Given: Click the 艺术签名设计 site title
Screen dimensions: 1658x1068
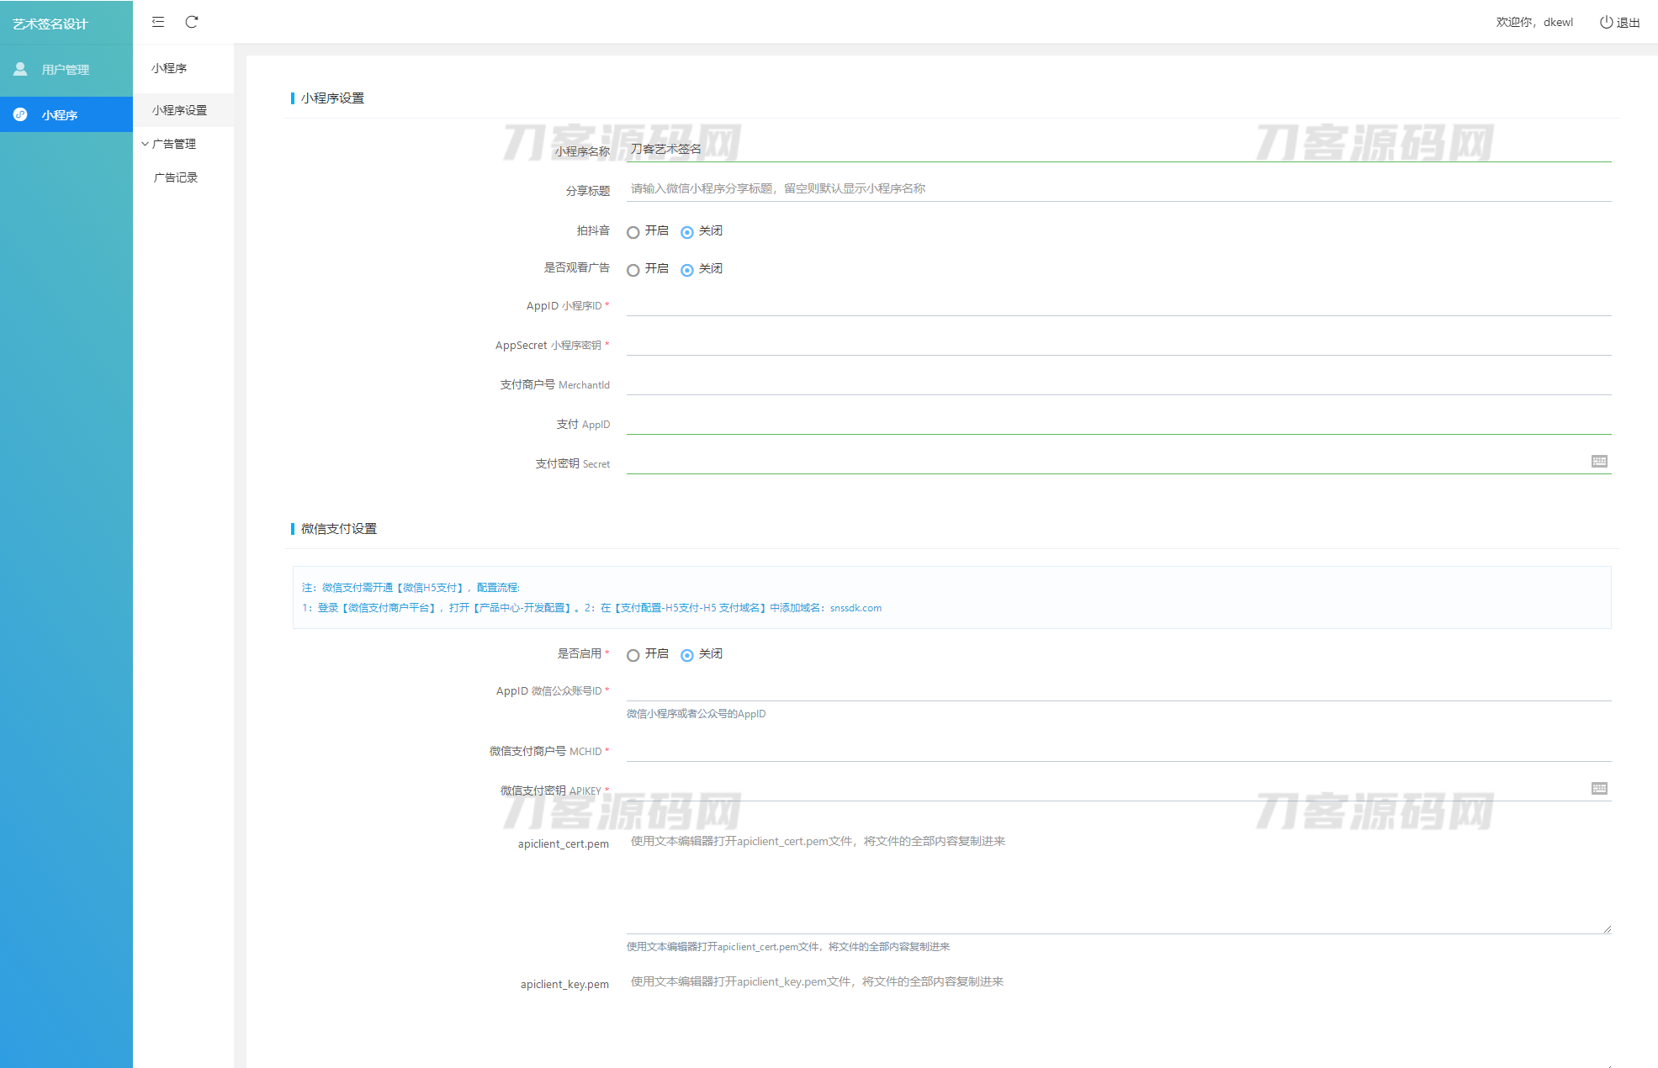Looking at the screenshot, I should point(50,24).
